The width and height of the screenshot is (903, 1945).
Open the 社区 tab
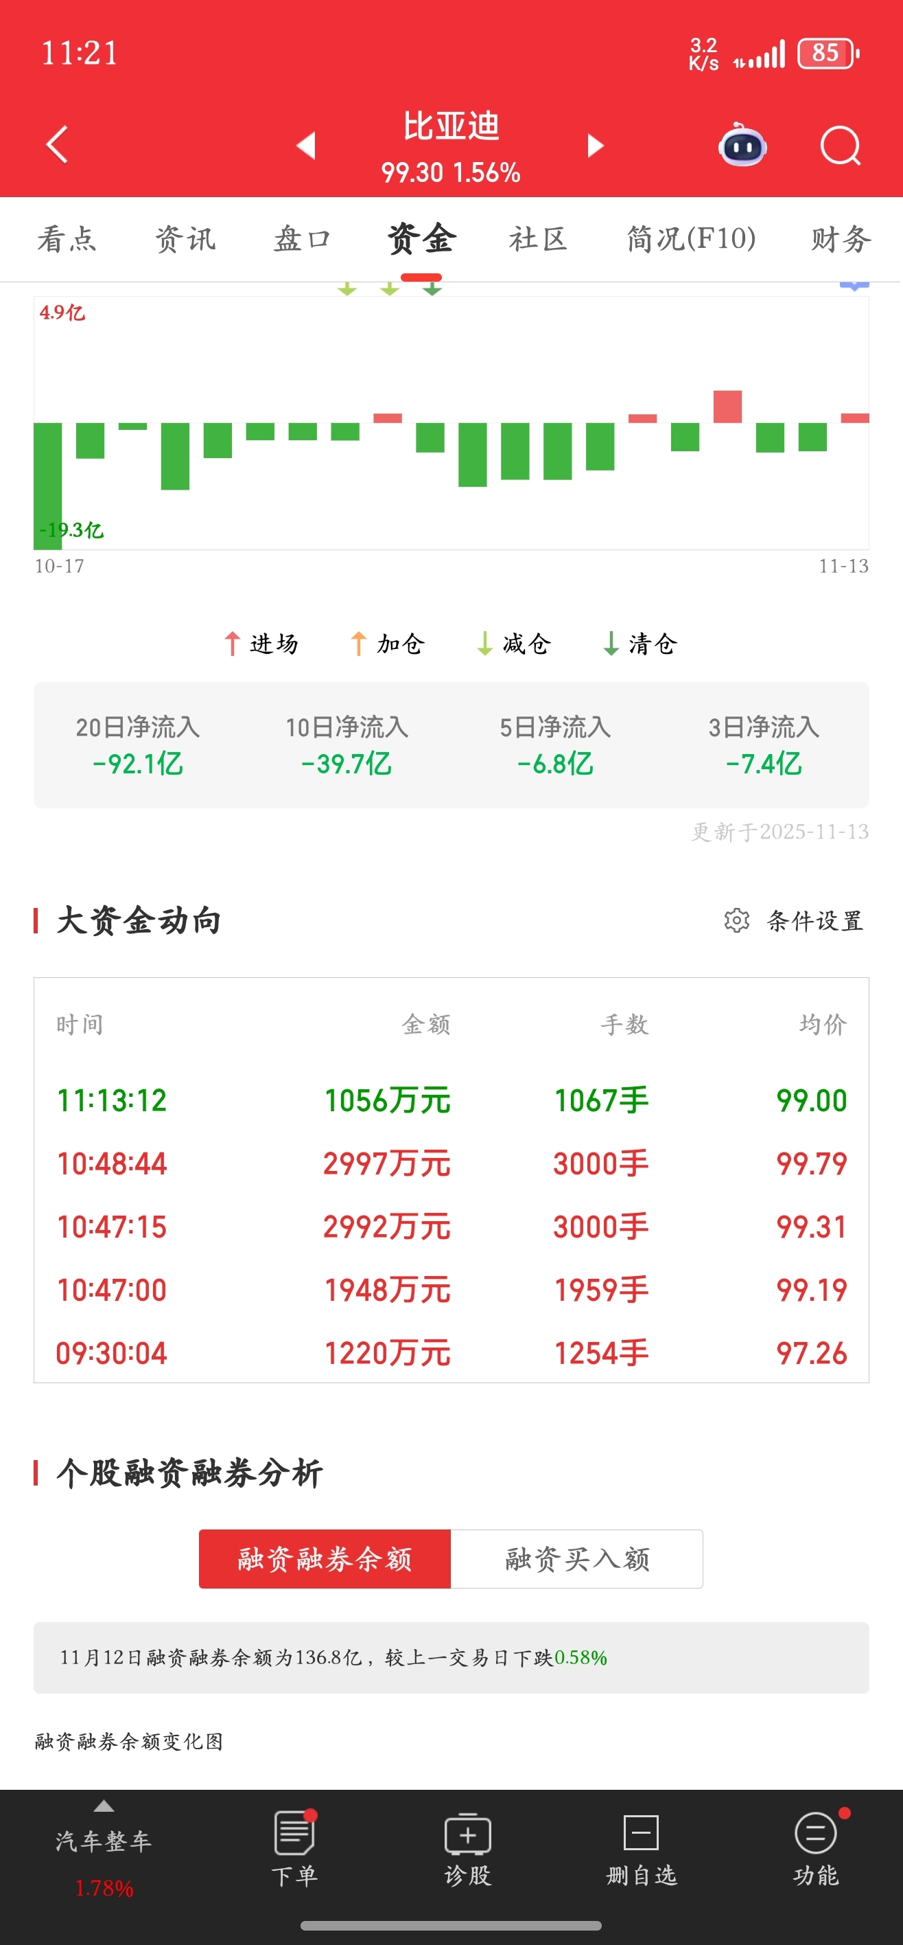pos(538,240)
